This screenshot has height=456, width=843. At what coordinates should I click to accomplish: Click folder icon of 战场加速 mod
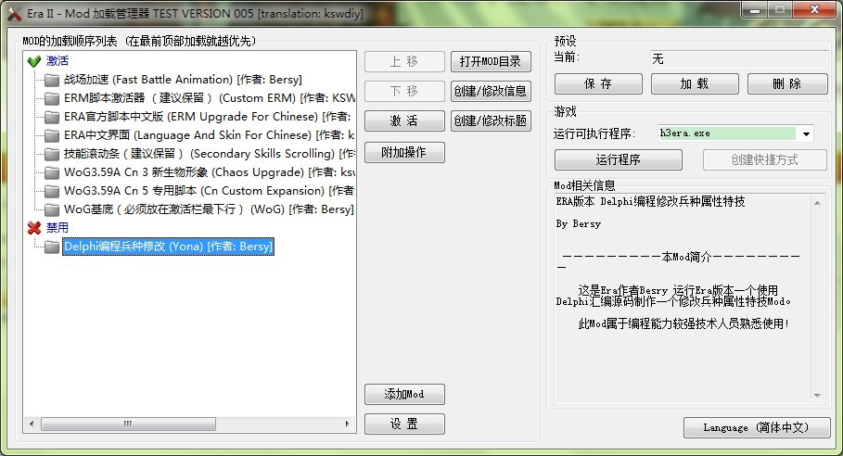[x=51, y=80]
